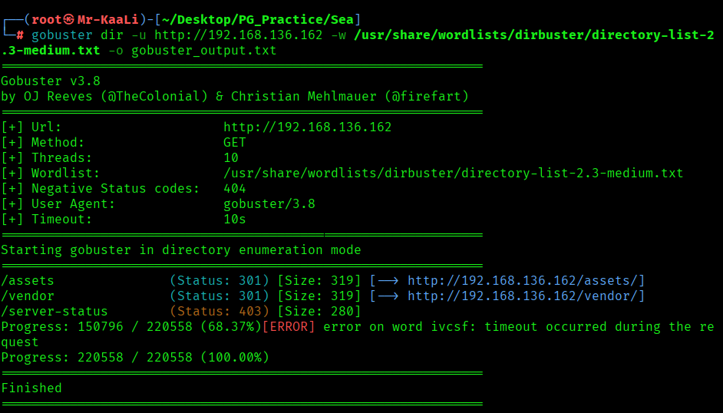The height and width of the screenshot is (413, 723).
Task: Select the Gobuster v3.8 version header
Action: (x=51, y=81)
